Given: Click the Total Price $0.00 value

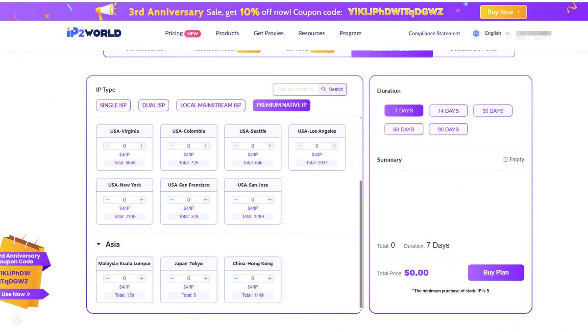Looking at the screenshot, I should 416,273.
